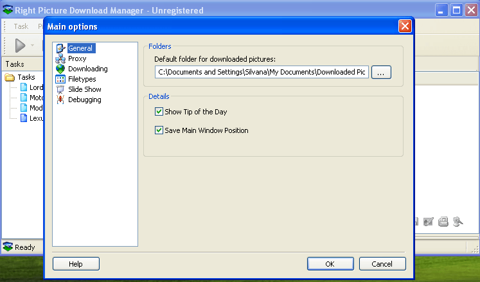Click the Cancel button
The image size is (480, 282).
pyautogui.click(x=382, y=264)
